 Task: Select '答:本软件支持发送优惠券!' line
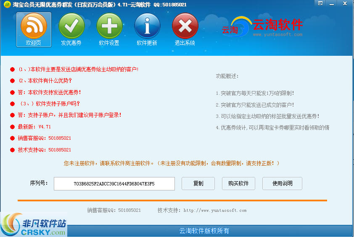click(50, 92)
